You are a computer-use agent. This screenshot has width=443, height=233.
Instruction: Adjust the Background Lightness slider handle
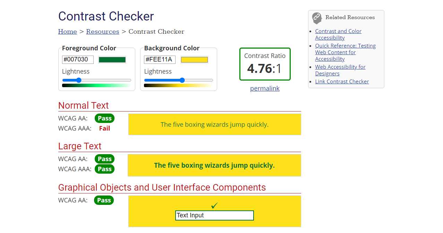pos(182,80)
